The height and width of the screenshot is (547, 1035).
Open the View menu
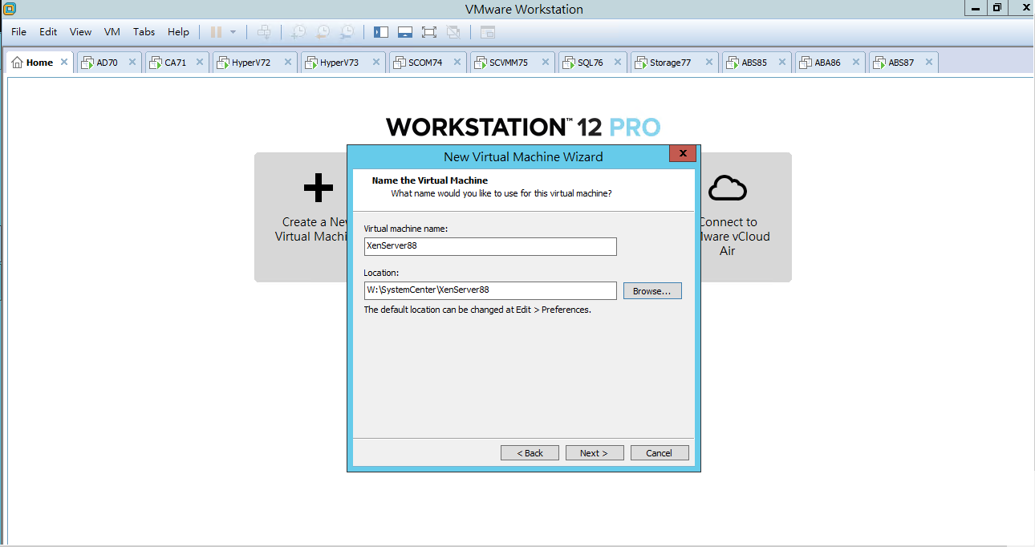[x=81, y=32]
